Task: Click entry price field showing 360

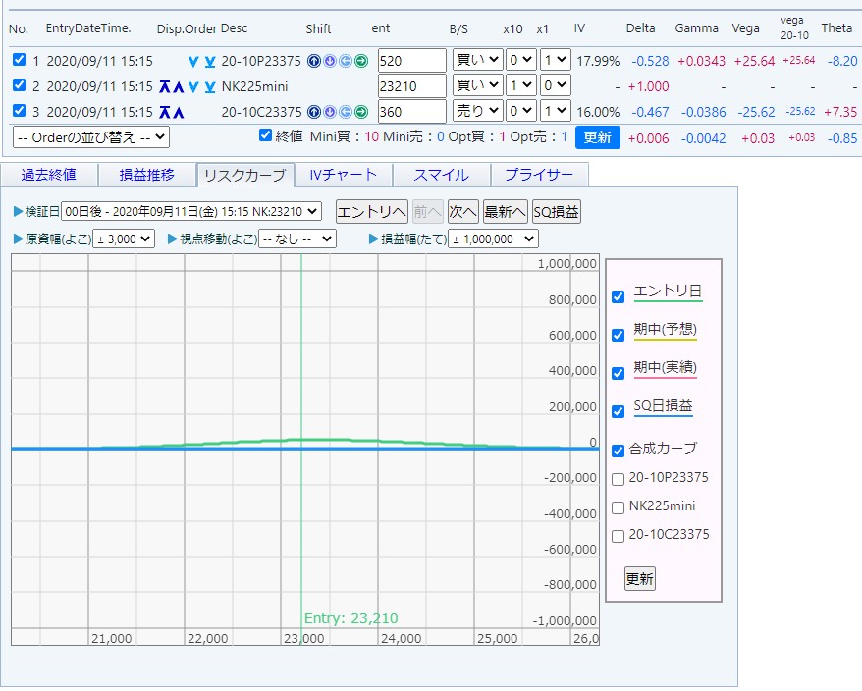Action: point(411,112)
